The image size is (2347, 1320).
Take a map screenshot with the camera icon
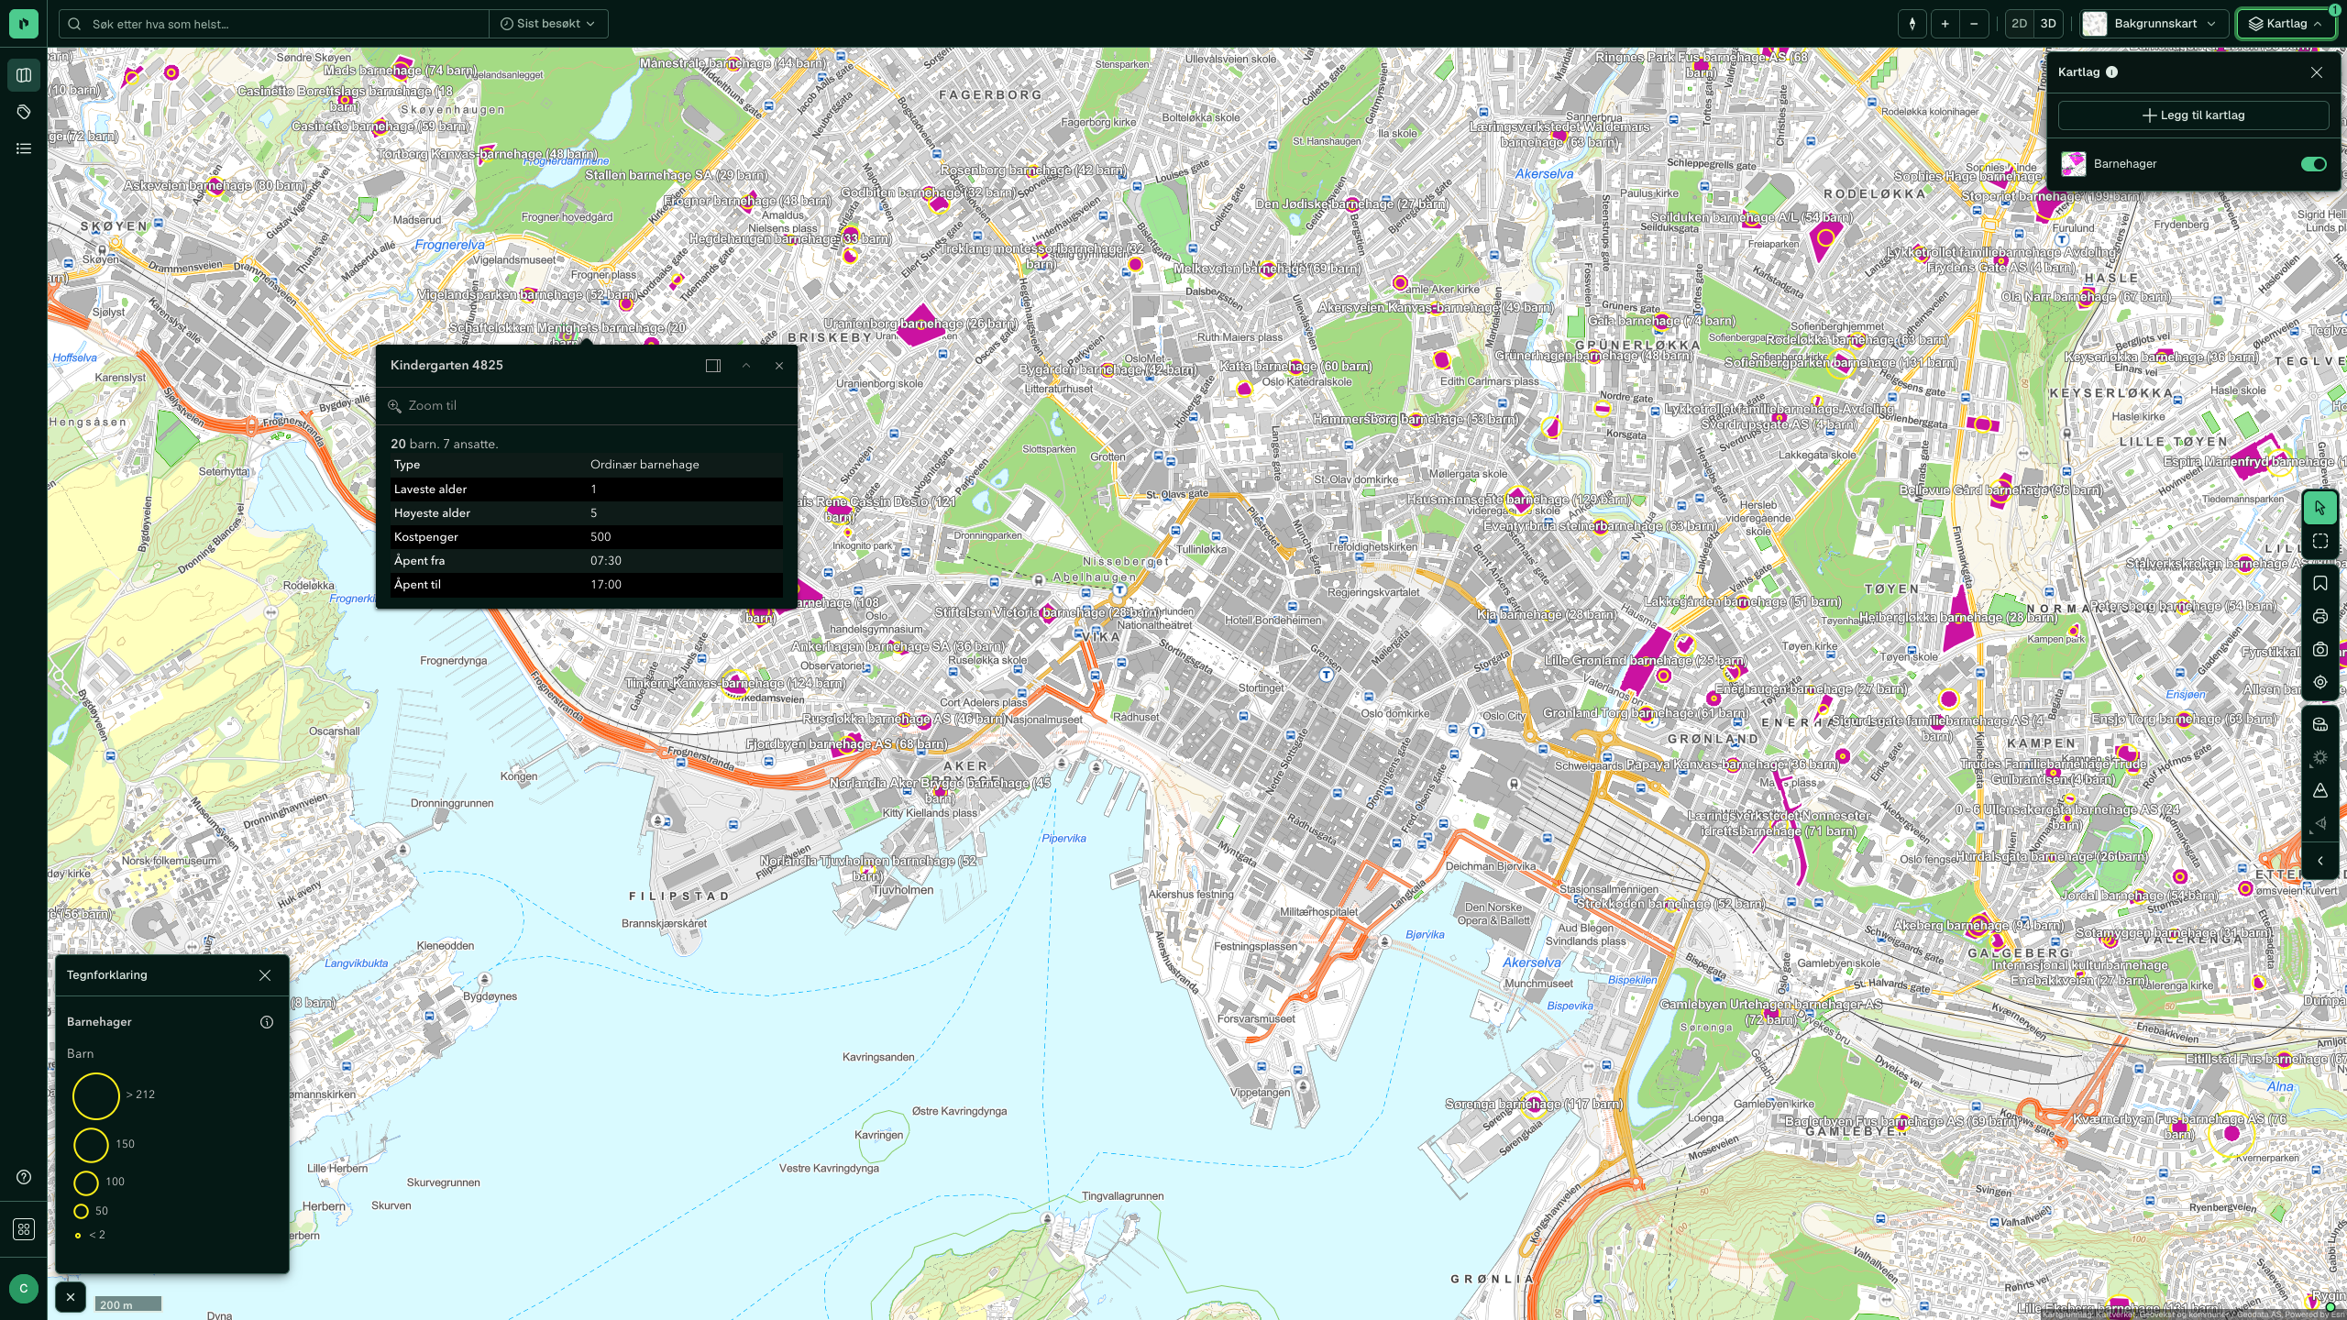pyautogui.click(x=2320, y=650)
